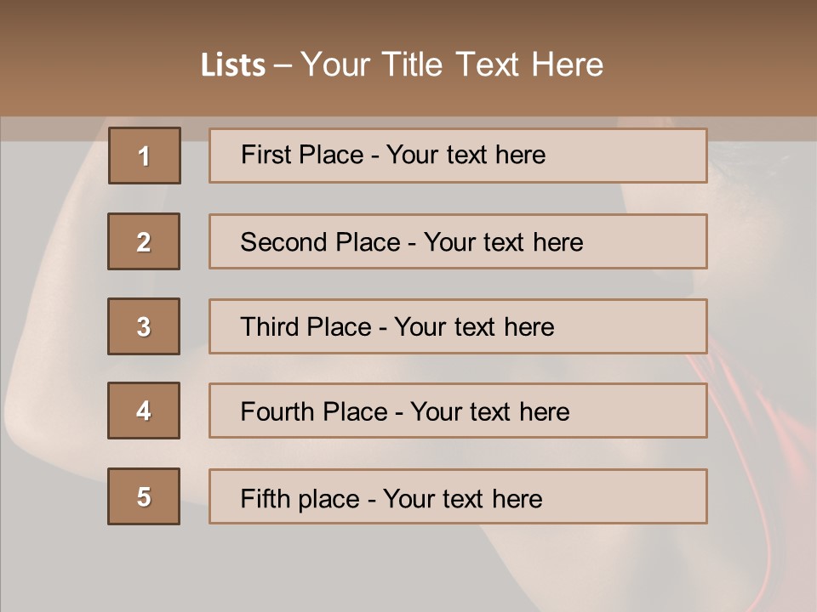Select the number 2 square
Screen dimensions: 817x612
click(144, 241)
